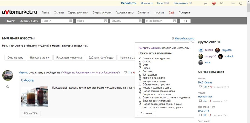Viewport: 250px width, 123px height.
Task: Open the Модель dropdown
Action: pyautogui.click(x=126, y=21)
